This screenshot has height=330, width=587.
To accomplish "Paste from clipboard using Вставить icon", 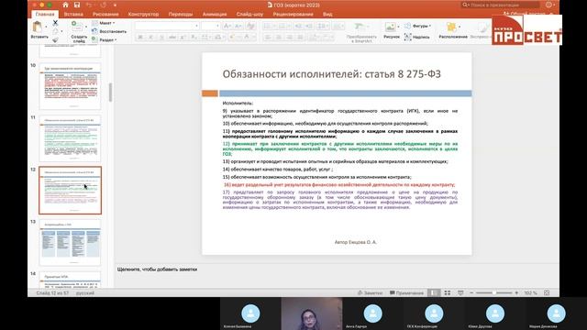I will [x=38, y=27].
